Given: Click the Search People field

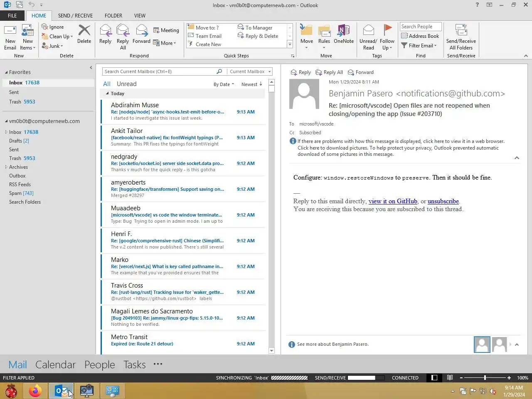Looking at the screenshot, I should [420, 27].
